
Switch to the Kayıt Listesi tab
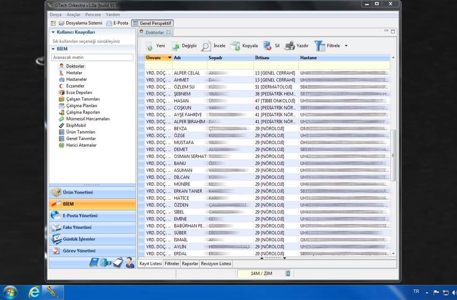pos(150,264)
